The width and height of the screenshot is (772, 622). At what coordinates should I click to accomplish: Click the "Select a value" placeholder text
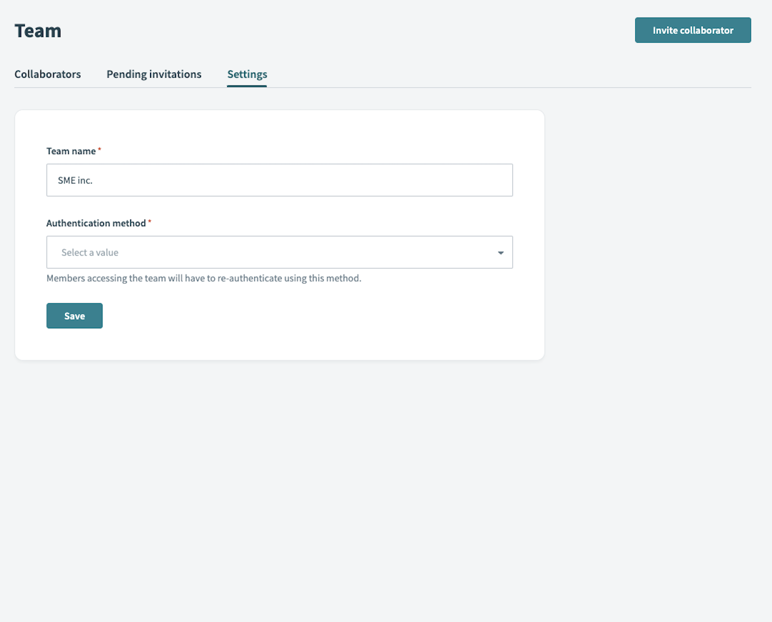click(x=90, y=253)
